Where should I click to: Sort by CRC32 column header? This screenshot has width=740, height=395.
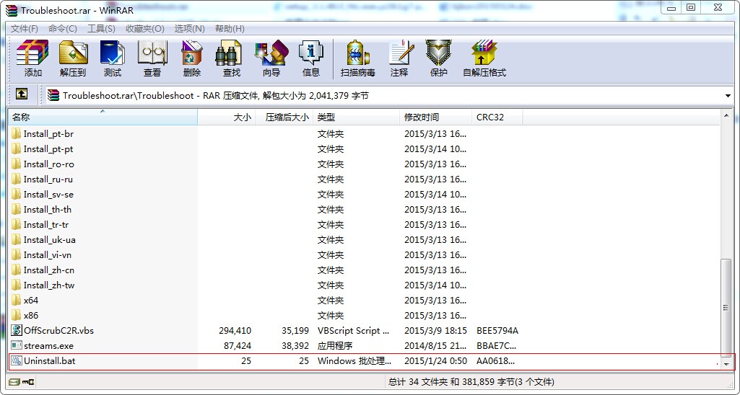[x=497, y=117]
